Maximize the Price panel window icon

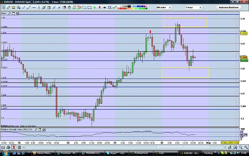(14, 13)
